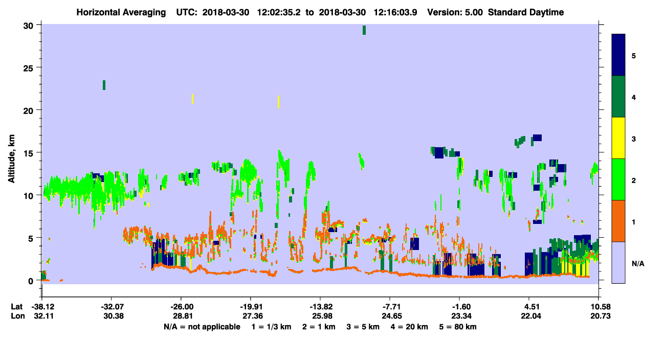The height and width of the screenshot is (341, 665).
Task: Click the y-axis tick label 20
Action: coord(30,110)
